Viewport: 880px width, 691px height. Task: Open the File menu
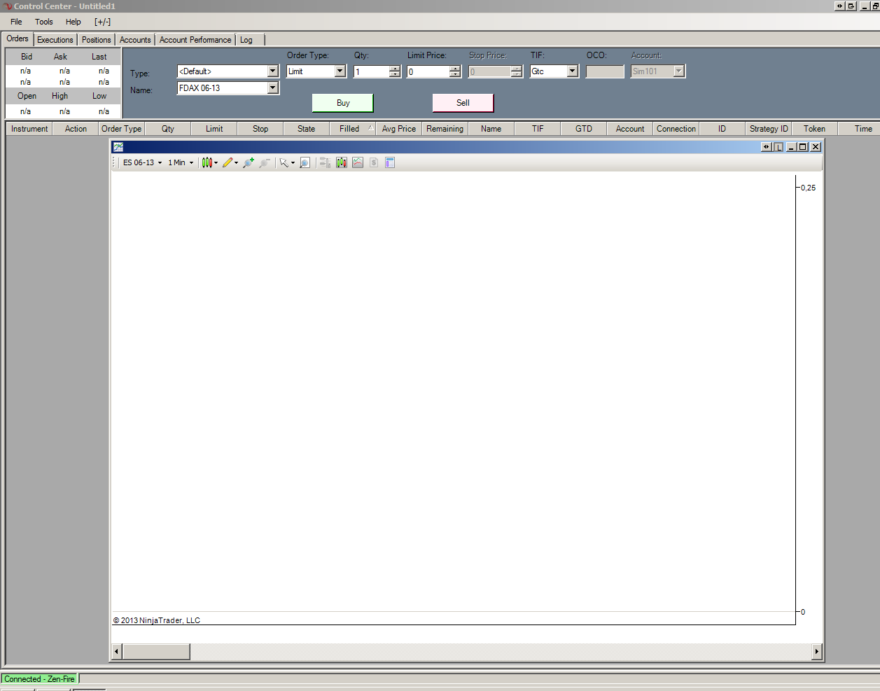[16, 22]
